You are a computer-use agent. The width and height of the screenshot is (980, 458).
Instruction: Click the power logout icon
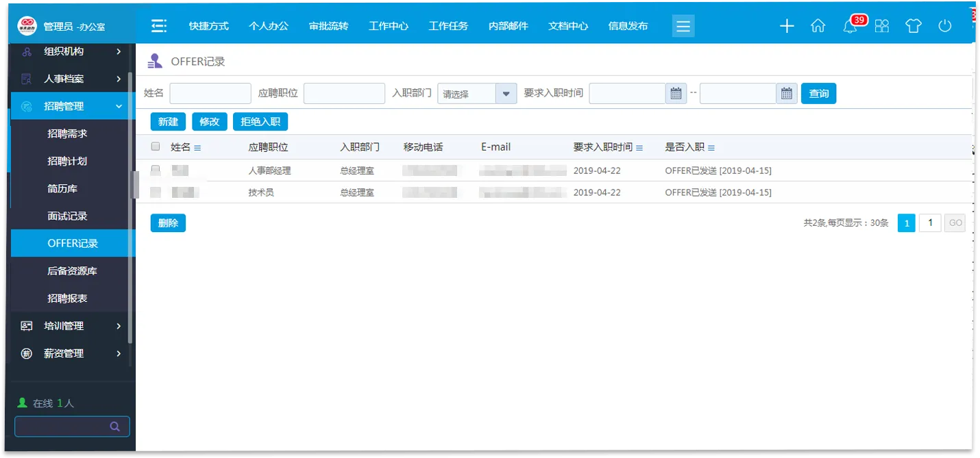click(945, 25)
